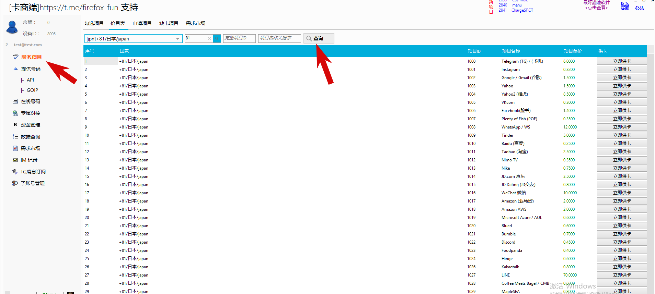Click the 需求市场 sidebar icon
Screen dimensions: 655x294
pyautogui.click(x=15, y=148)
